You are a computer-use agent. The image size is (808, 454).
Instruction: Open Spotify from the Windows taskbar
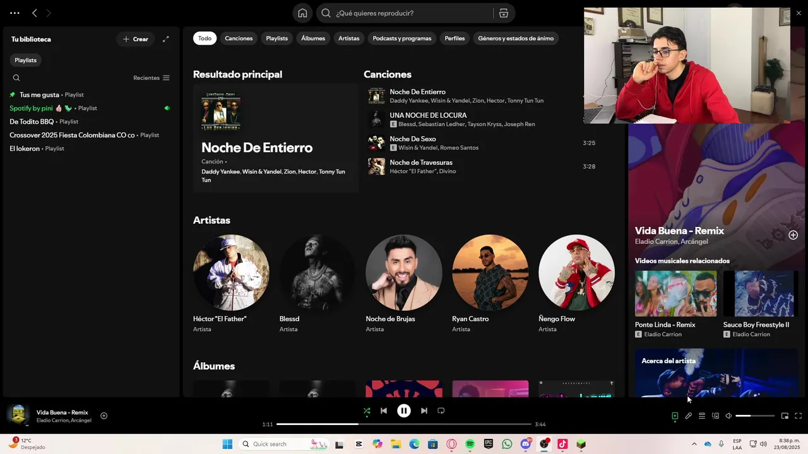(x=470, y=444)
